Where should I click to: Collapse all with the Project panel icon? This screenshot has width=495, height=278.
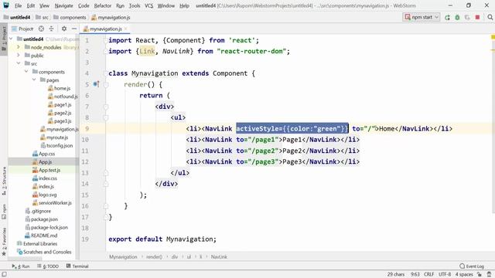51,29
